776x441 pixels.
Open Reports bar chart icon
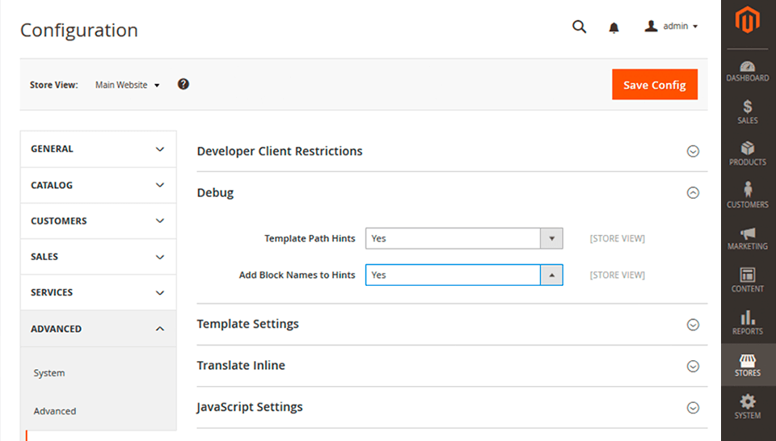point(748,317)
